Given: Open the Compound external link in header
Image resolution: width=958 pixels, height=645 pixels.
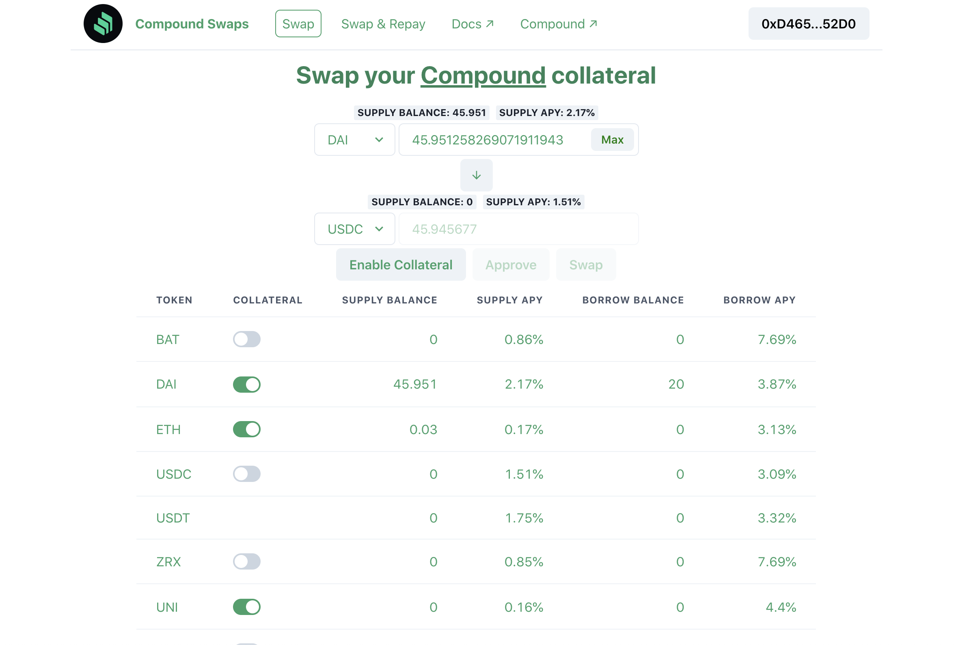Looking at the screenshot, I should pos(559,24).
